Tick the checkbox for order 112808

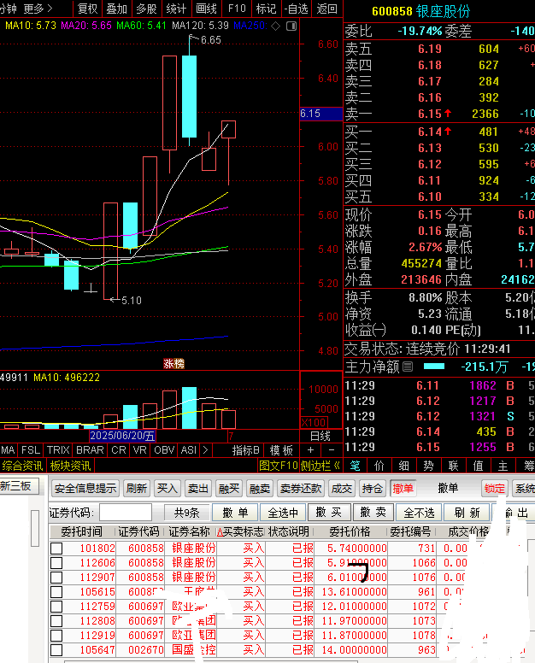pyautogui.click(x=56, y=621)
